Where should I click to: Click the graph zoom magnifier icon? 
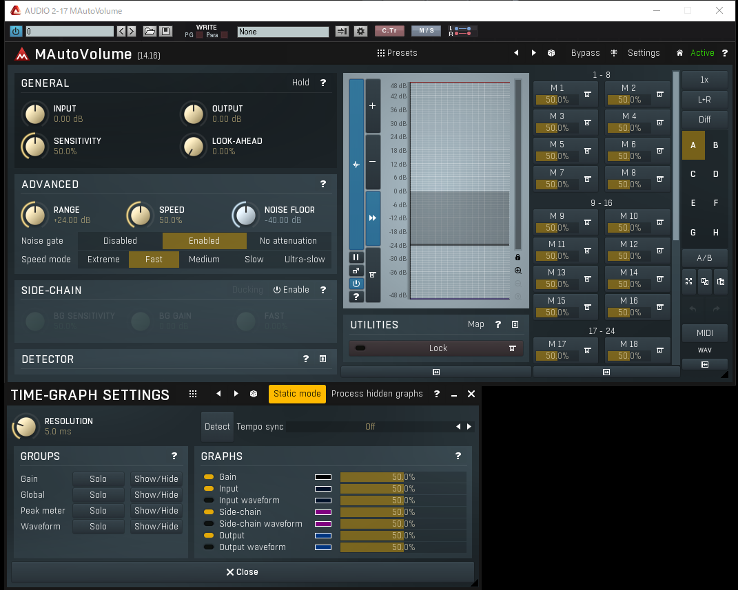coord(518,271)
